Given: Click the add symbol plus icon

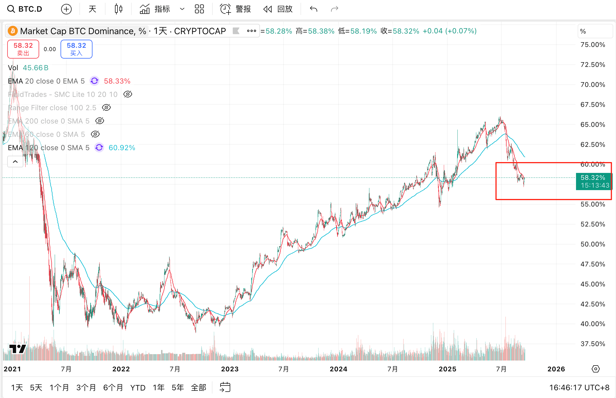Looking at the screenshot, I should [x=66, y=9].
